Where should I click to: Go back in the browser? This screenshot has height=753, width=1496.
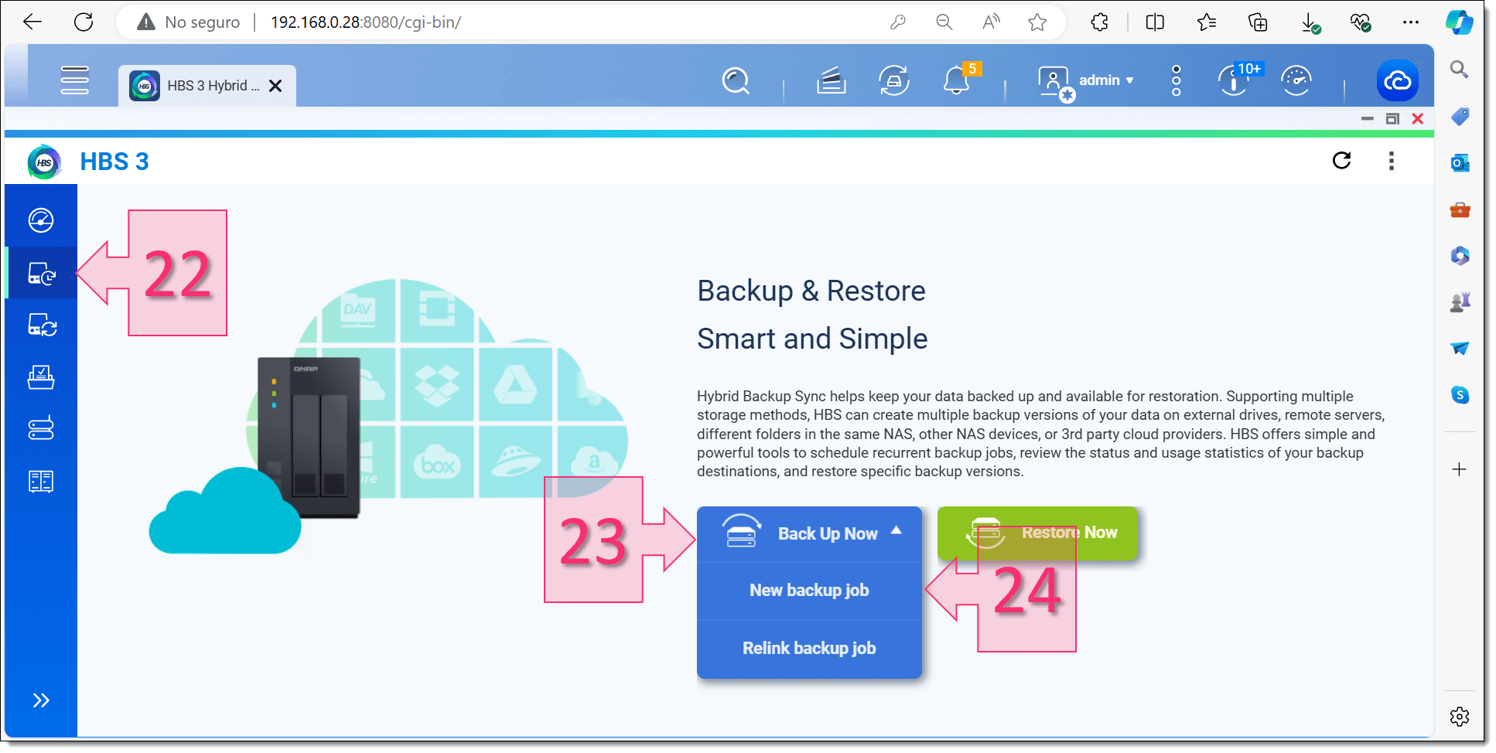(32, 22)
